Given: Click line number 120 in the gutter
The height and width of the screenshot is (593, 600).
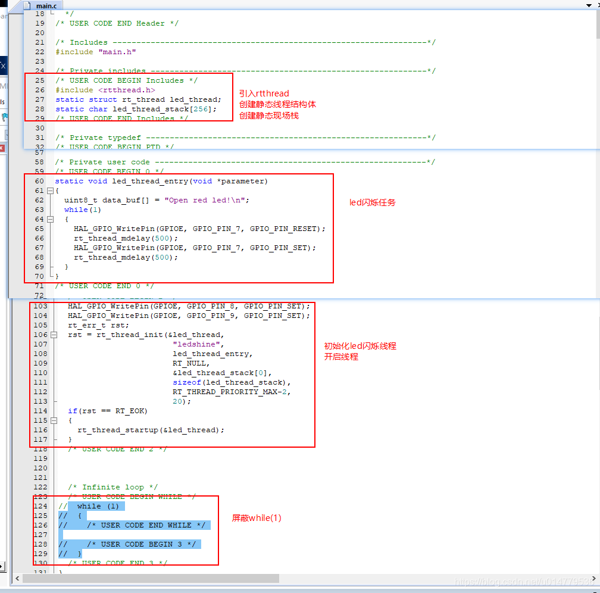Looking at the screenshot, I should coord(40,468).
